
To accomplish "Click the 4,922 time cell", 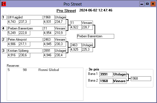I will (x=76, y=27).
